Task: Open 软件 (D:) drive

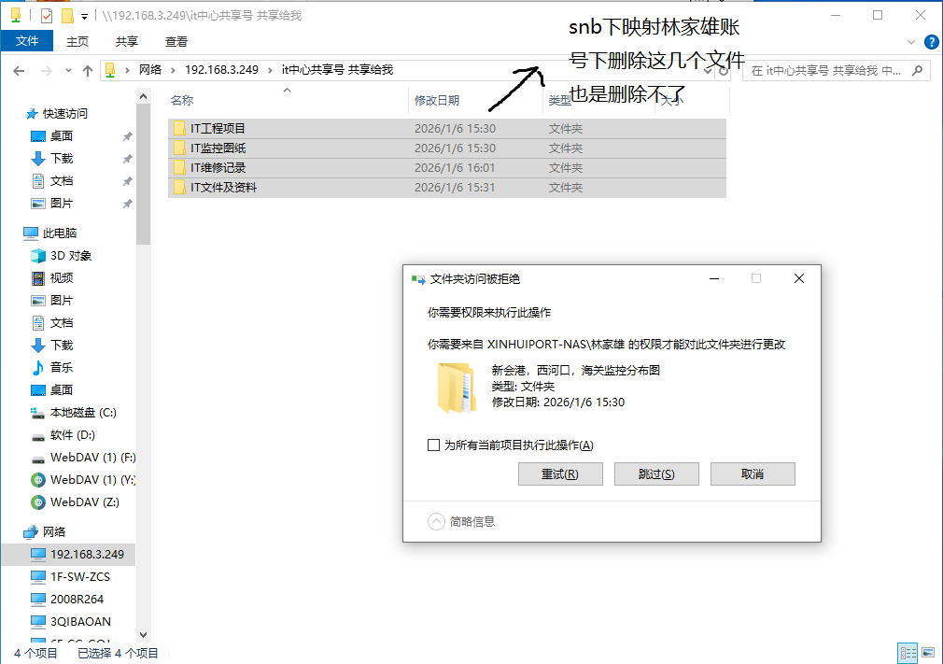Action: pos(72,435)
